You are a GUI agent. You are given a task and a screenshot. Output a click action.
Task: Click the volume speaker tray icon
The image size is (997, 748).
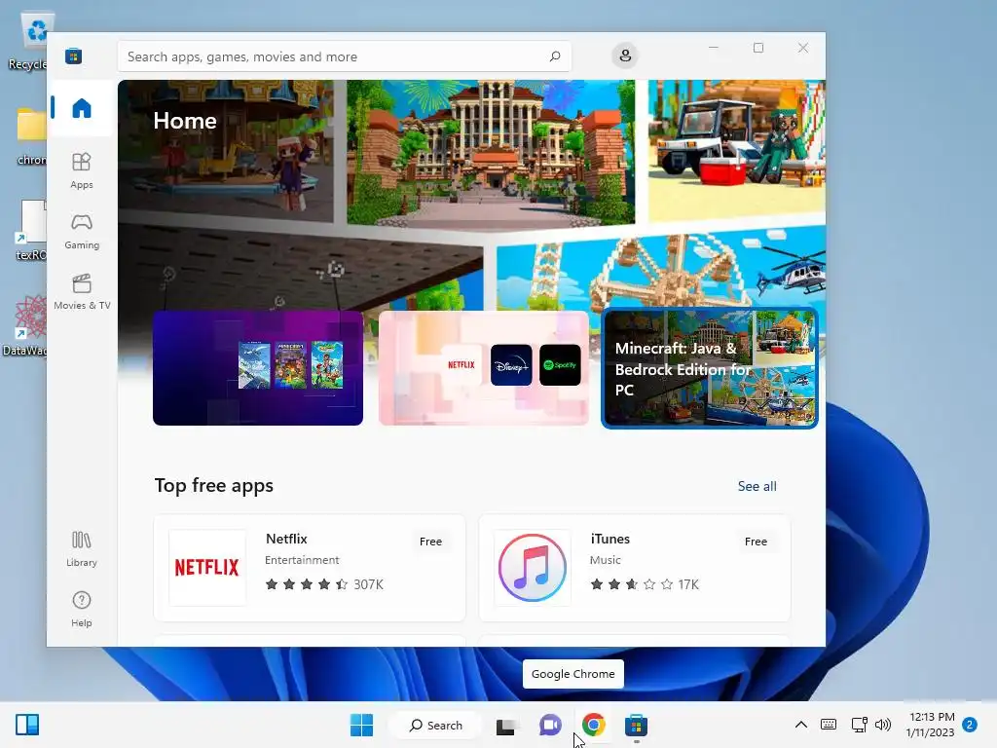pyautogui.click(x=882, y=725)
